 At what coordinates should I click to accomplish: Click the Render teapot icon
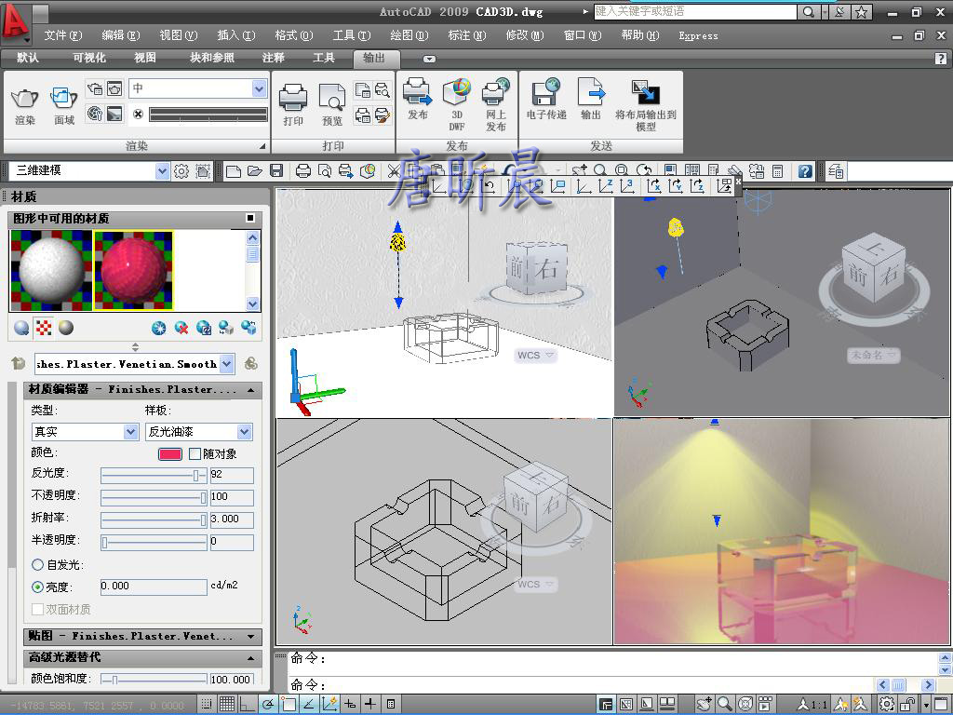point(24,99)
